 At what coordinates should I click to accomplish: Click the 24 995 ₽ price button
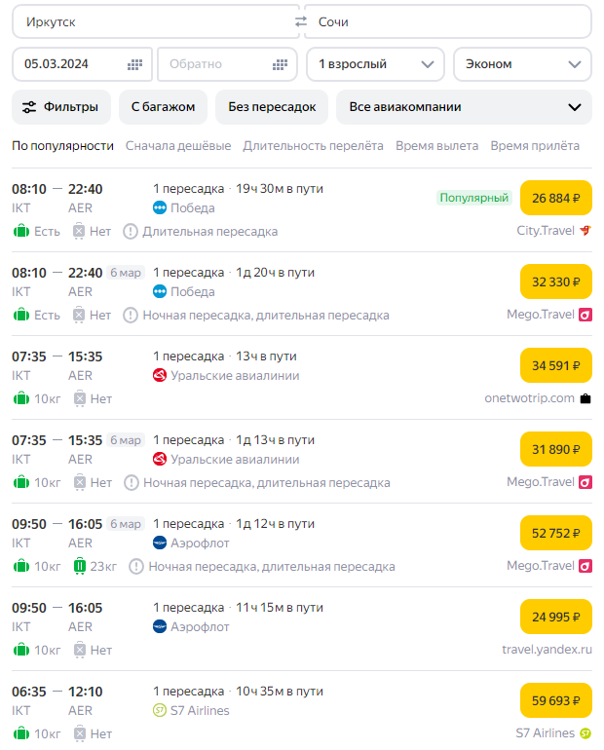point(556,617)
